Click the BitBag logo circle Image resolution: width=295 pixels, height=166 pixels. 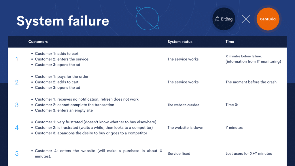coord(224,19)
